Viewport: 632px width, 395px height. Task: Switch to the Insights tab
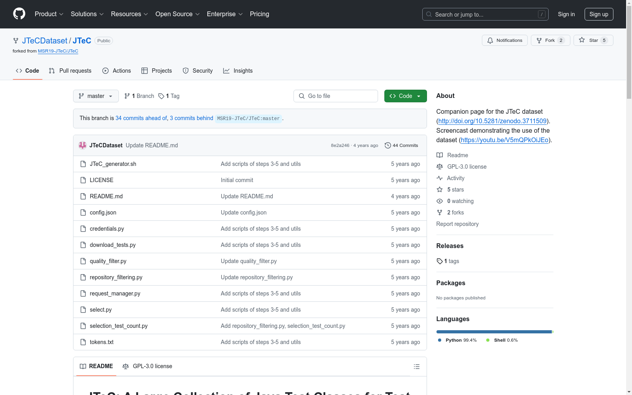pos(238,71)
